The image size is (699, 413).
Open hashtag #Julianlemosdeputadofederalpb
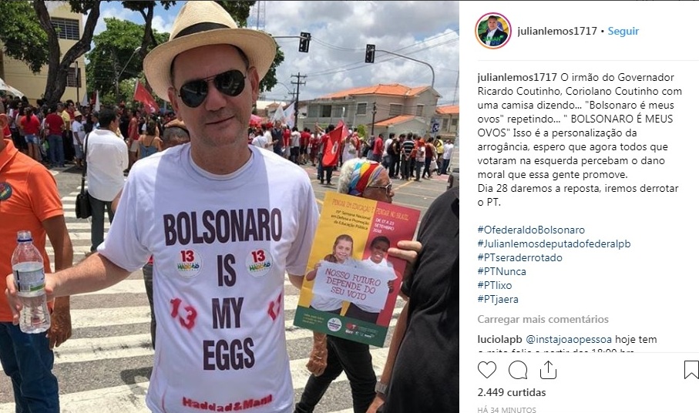pyautogui.click(x=554, y=243)
